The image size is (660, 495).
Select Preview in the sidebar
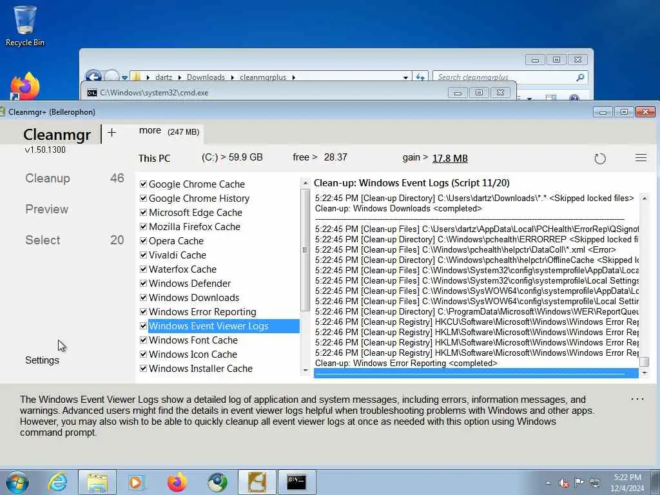(46, 209)
